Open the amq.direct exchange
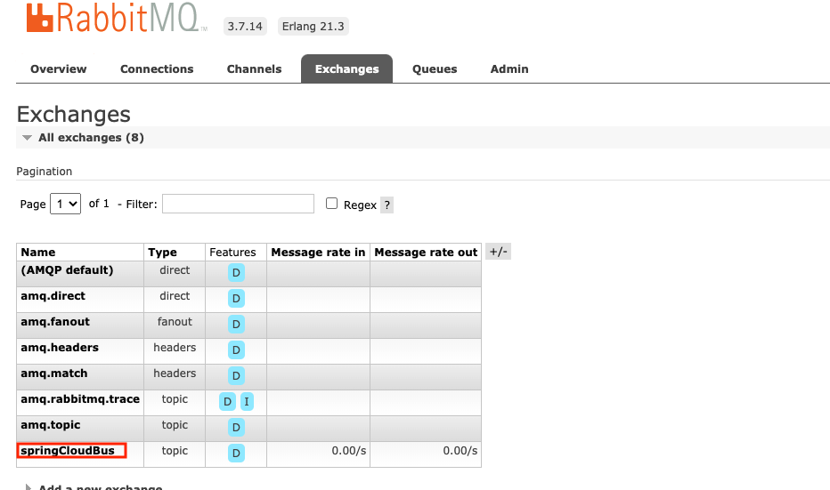830x490 pixels. 53,296
